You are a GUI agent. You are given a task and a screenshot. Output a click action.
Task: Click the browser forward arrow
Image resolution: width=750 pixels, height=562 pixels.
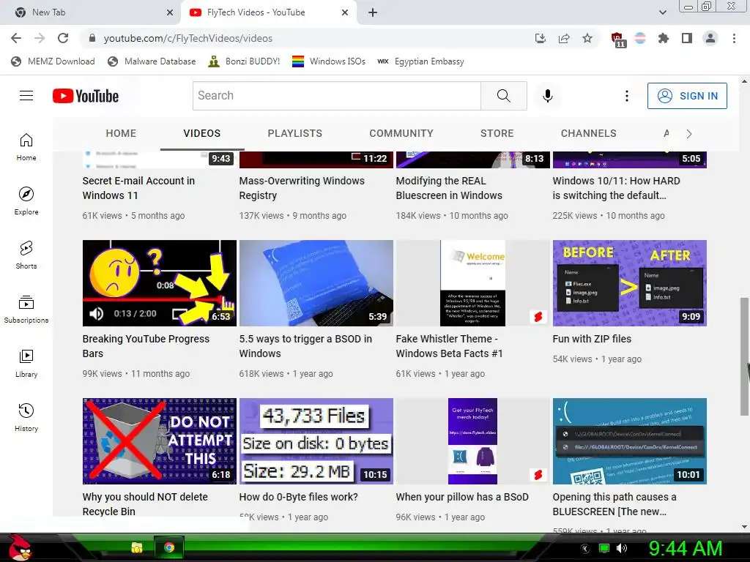click(40, 38)
